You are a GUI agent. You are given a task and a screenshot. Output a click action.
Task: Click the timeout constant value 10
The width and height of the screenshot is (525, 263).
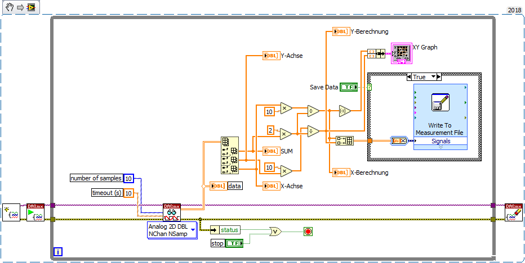(x=129, y=193)
